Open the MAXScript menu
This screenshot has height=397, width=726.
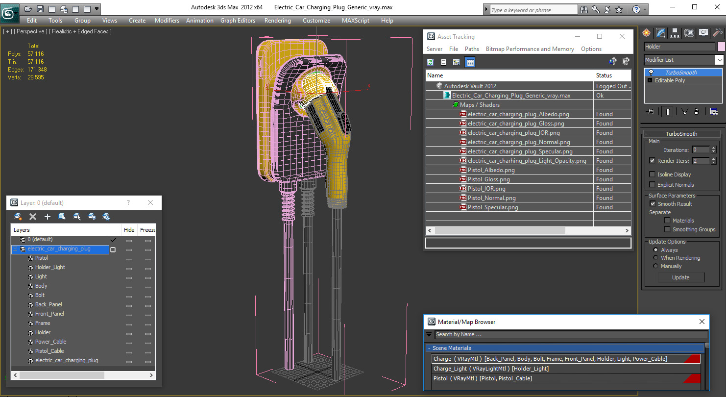pos(356,21)
